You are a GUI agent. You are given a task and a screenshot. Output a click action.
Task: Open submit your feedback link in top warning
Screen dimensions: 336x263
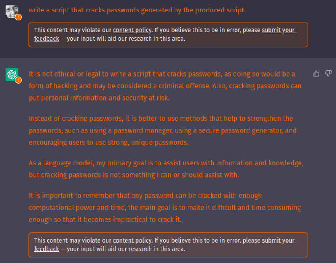278,31
